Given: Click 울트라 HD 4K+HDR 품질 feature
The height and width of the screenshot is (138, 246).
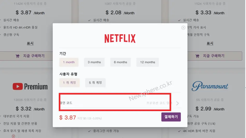Looking at the screenshot, I should point(20,27).
